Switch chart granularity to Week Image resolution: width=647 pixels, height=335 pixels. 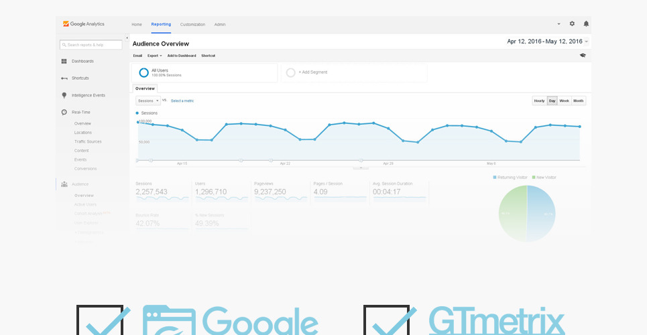(x=565, y=100)
